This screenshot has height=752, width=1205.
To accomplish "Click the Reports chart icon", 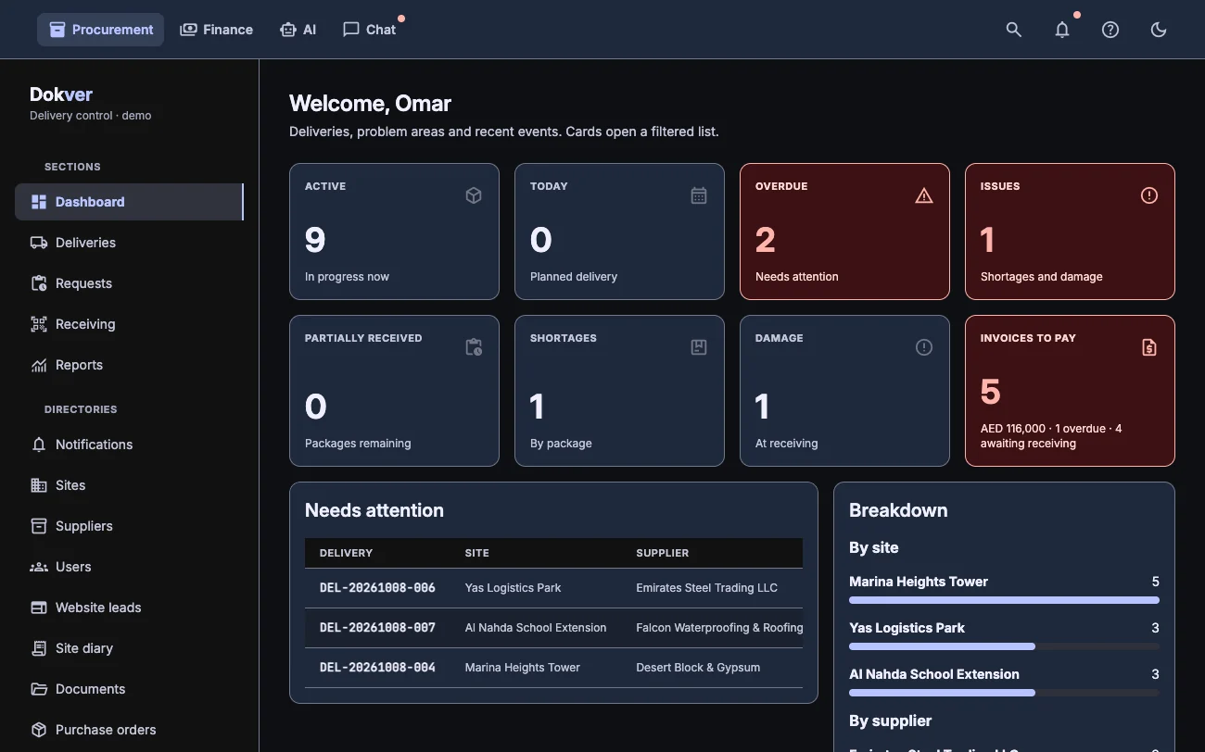I will pyautogui.click(x=39, y=365).
